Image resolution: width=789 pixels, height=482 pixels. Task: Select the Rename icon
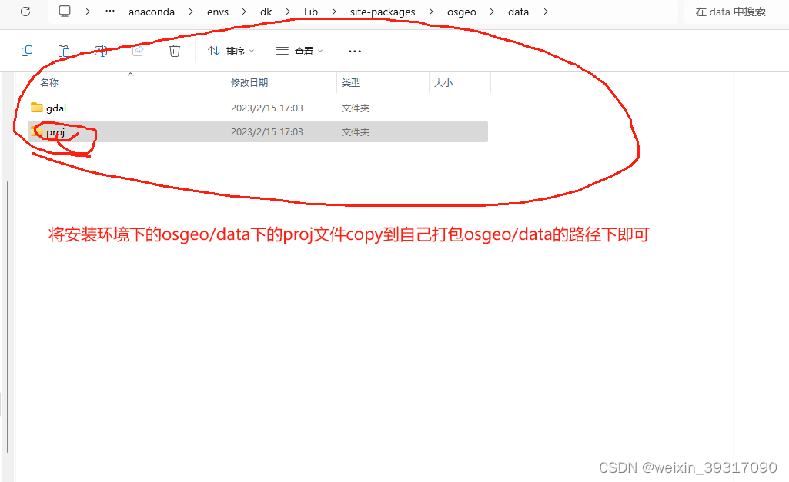101,50
